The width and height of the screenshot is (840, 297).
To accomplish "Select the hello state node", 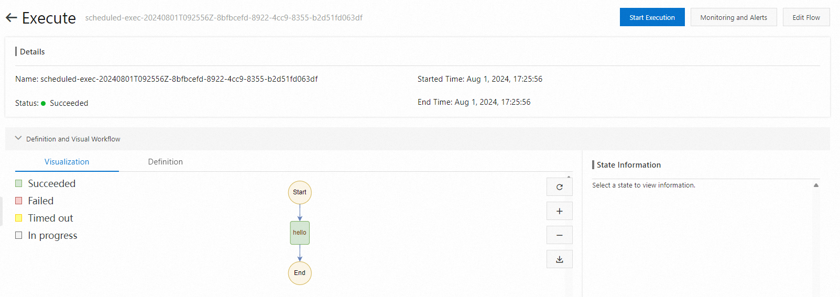I will pos(300,233).
